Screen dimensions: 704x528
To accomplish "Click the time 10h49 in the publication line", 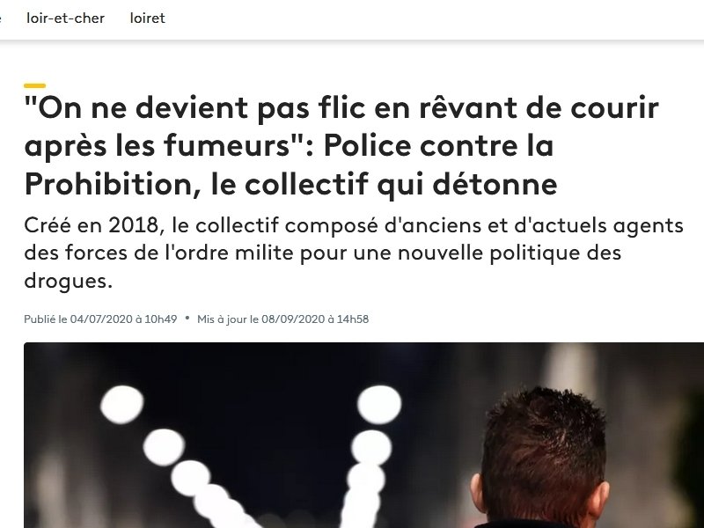I will (161, 319).
